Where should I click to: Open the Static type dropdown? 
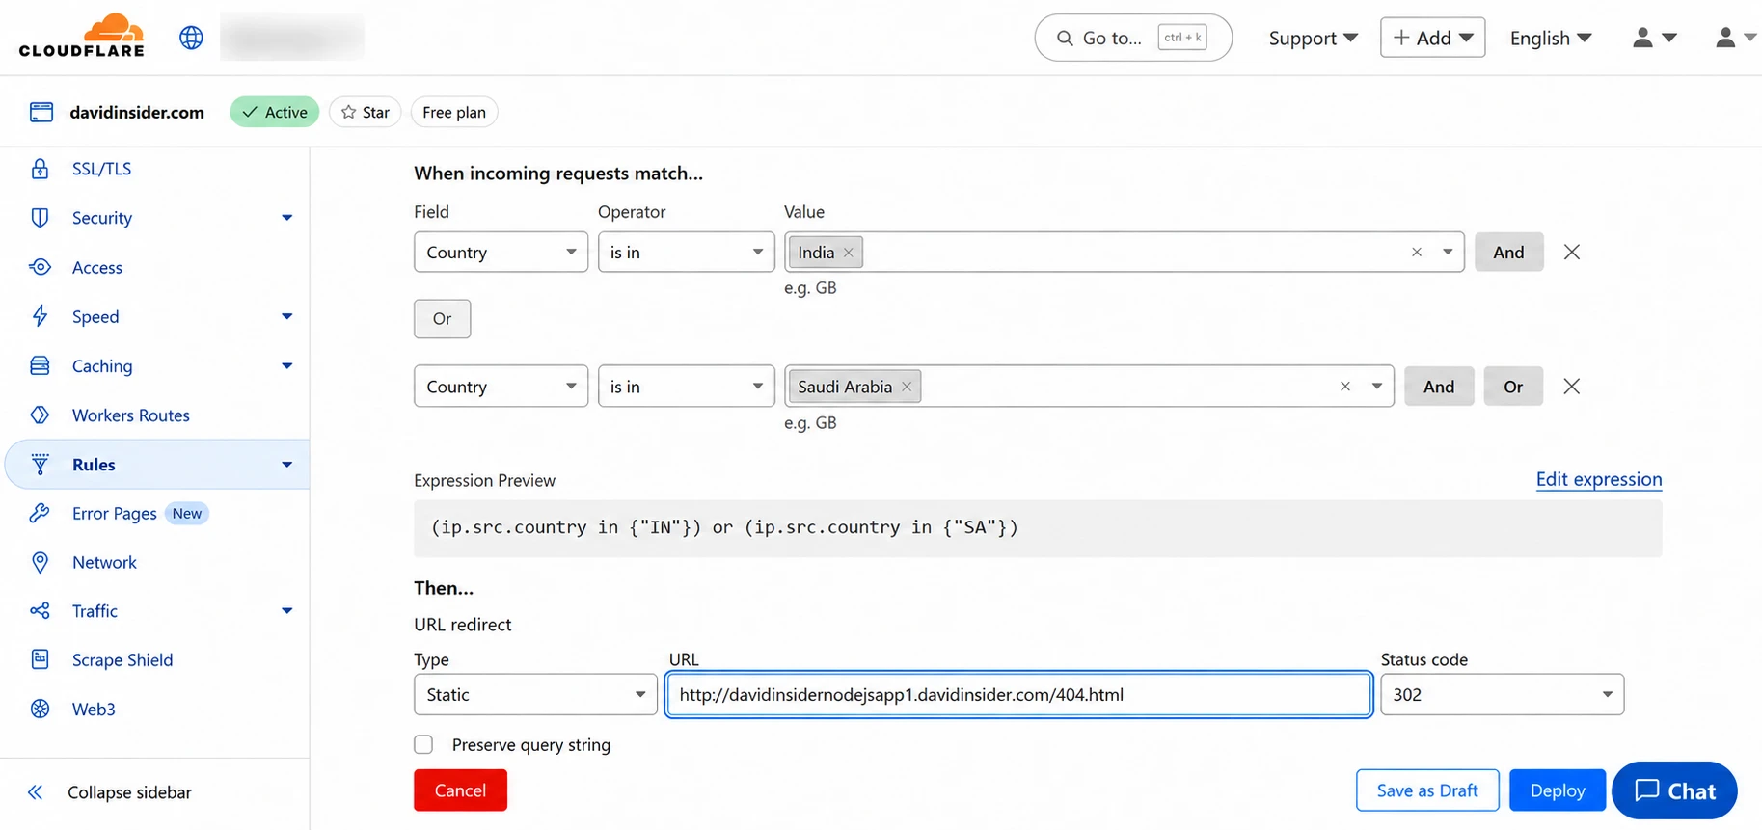coord(535,694)
